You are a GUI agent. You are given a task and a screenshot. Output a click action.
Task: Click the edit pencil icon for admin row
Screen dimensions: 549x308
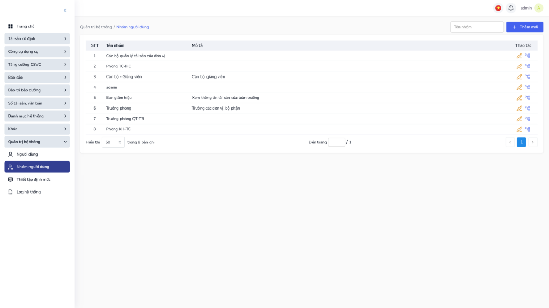point(519,87)
